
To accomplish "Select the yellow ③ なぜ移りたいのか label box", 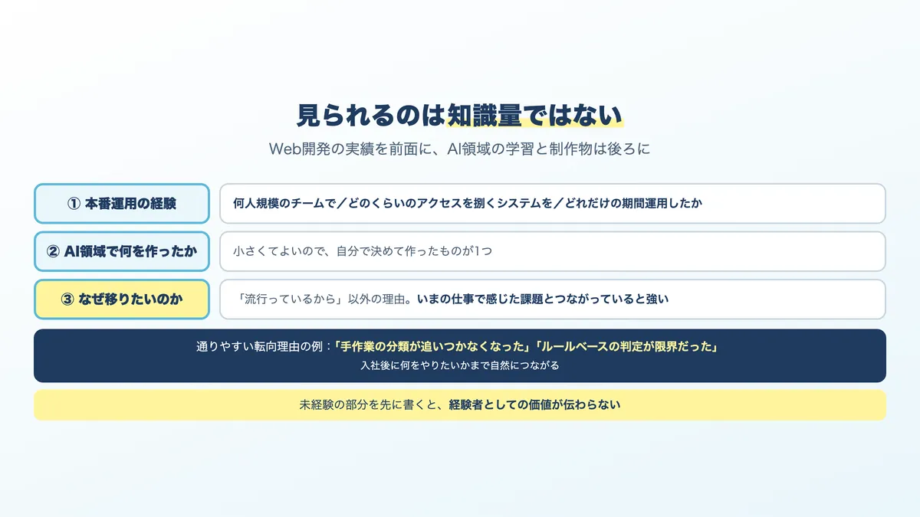I will pyautogui.click(x=122, y=299).
